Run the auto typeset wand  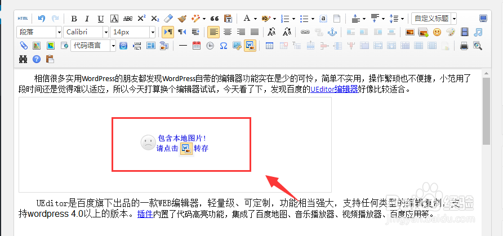click(x=195, y=19)
